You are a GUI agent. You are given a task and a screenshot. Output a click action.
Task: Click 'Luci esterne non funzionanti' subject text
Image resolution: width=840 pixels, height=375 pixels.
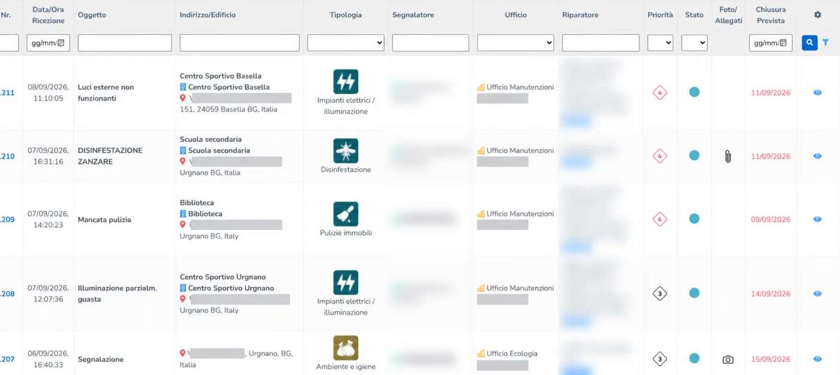point(106,93)
